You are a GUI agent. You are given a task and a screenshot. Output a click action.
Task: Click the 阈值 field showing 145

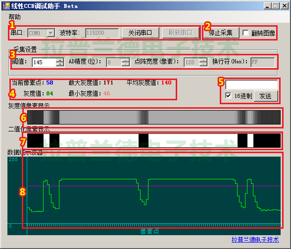(x=44, y=62)
